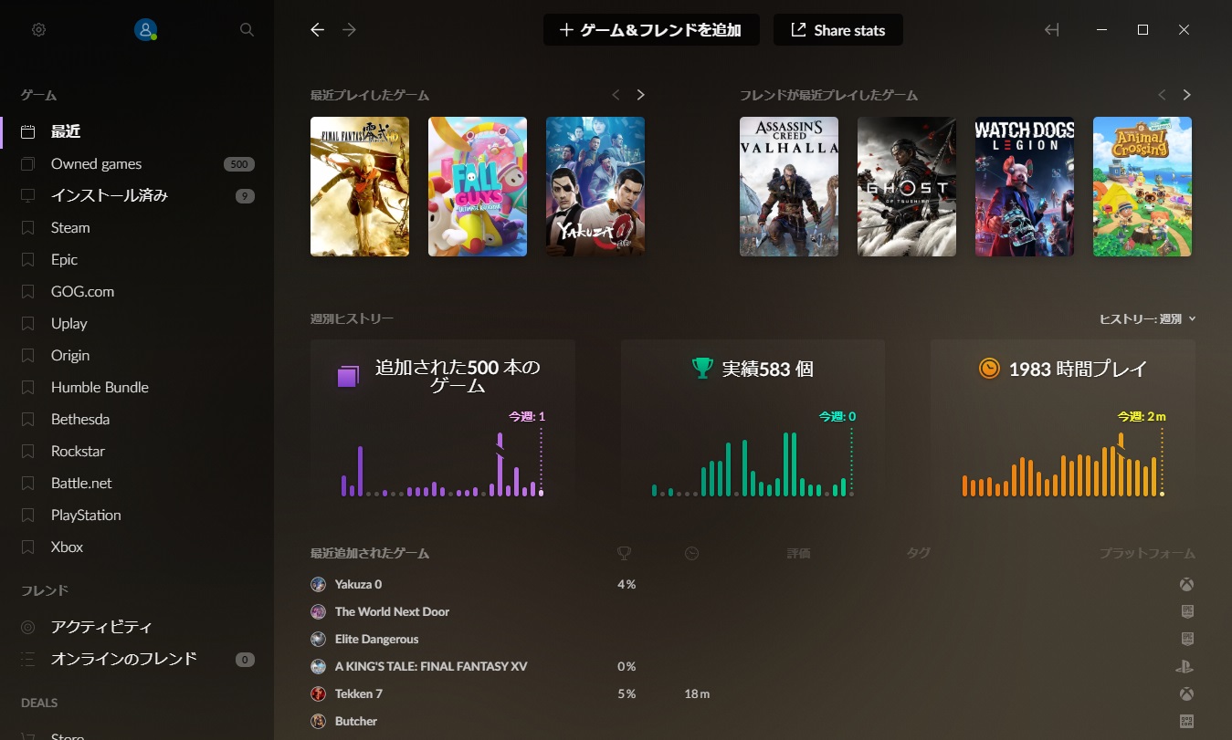Open Owned games list

(x=137, y=164)
